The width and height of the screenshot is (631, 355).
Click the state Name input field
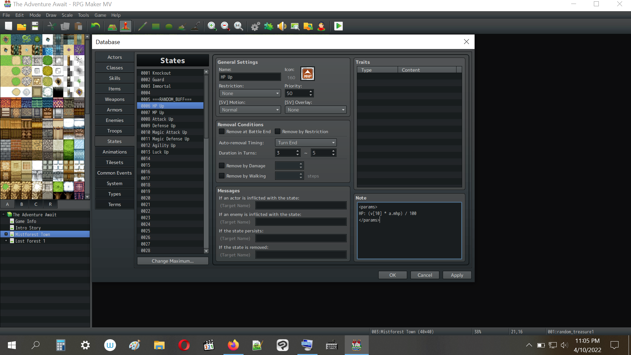coord(250,77)
